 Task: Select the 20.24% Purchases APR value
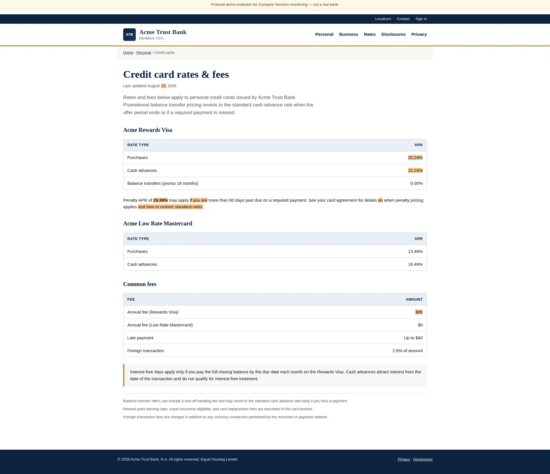coord(415,158)
